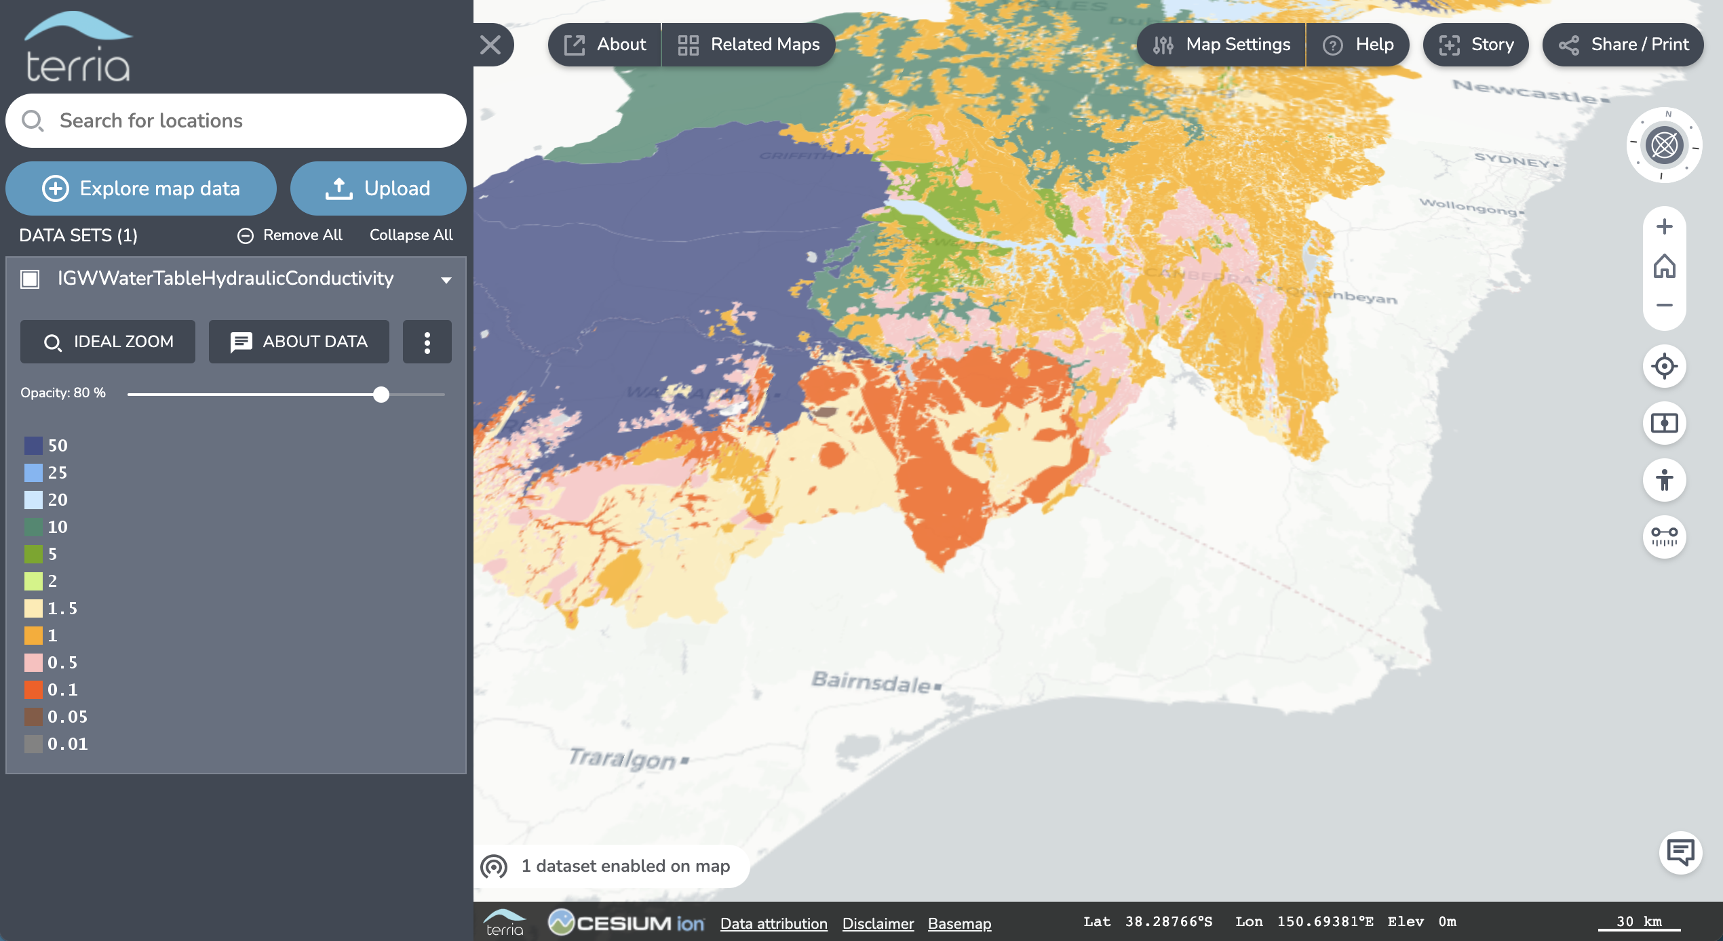Zoom out with the minus icon
The width and height of the screenshot is (1723, 941).
coord(1664,306)
